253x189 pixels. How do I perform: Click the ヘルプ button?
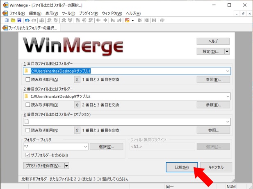[x=213, y=41]
